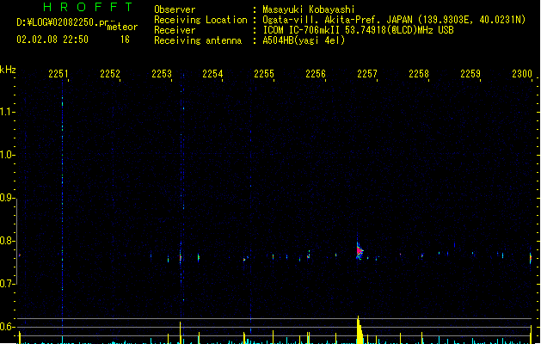Select the 2259 time axis marker

470,74
